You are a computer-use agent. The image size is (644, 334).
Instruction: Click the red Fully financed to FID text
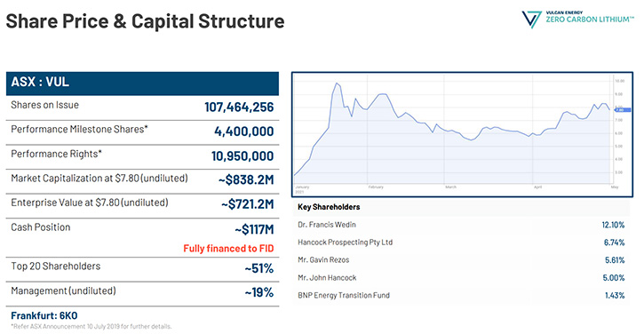pyautogui.click(x=228, y=249)
